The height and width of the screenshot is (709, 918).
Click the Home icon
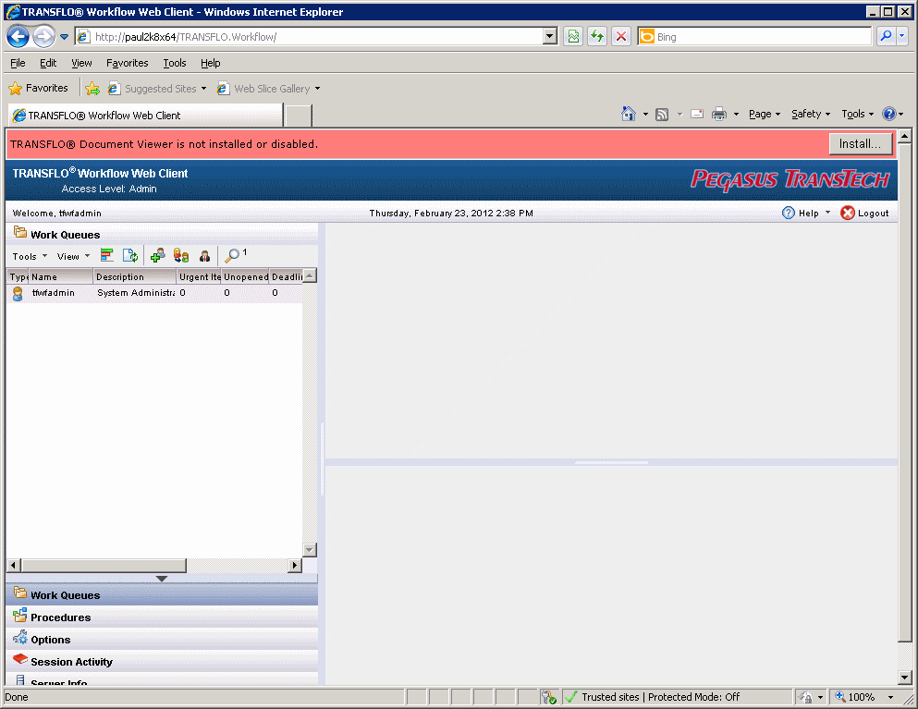point(630,114)
